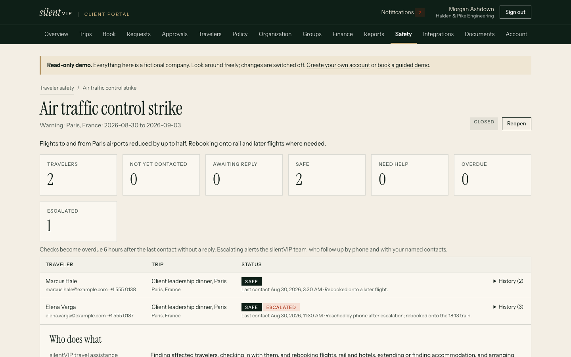This screenshot has width=571, height=357.
Task: Select the Approvals tab
Action: [174, 34]
